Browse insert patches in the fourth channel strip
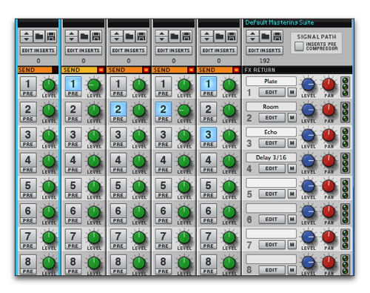 pos(175,36)
